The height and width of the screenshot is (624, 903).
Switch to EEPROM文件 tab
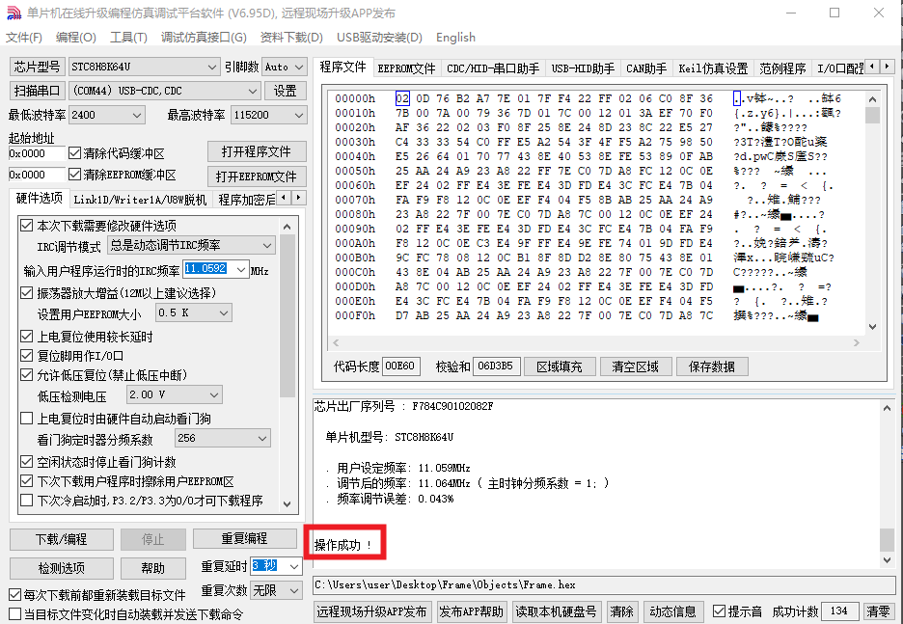[x=406, y=68]
